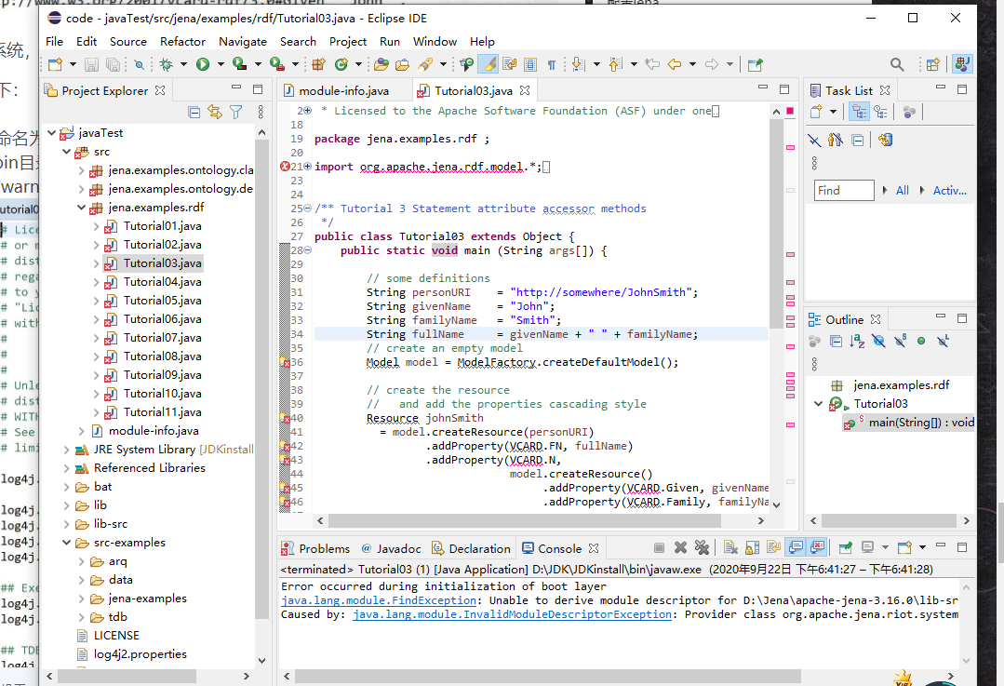Image resolution: width=1004 pixels, height=686 pixels.
Task: Switch to the module-info.java tab
Action: [x=344, y=89]
